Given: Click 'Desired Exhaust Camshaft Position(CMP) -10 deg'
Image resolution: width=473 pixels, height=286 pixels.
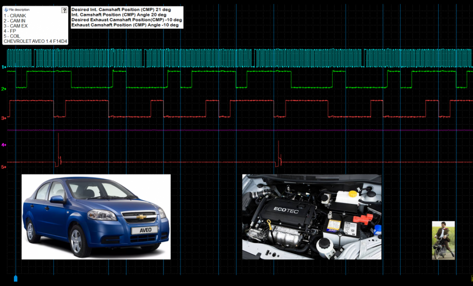Looking at the screenshot, I should coord(127,19).
